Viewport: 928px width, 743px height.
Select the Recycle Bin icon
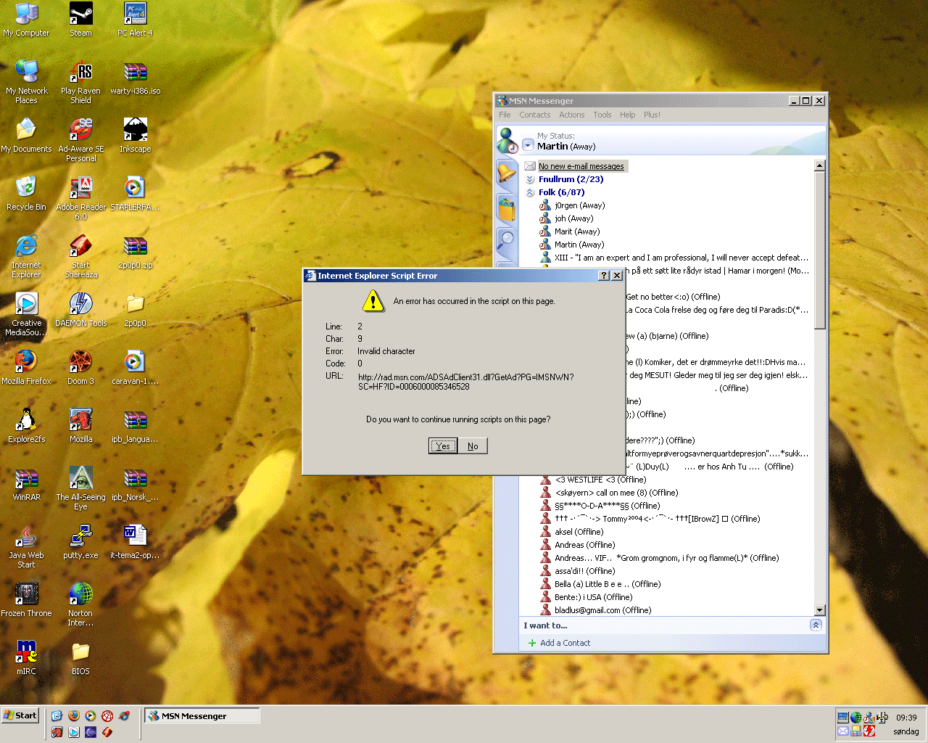tap(26, 193)
